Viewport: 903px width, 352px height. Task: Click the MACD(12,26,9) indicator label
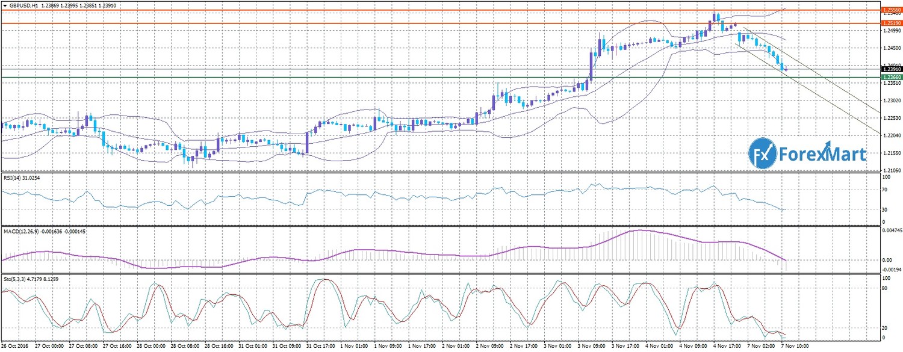(x=44, y=232)
